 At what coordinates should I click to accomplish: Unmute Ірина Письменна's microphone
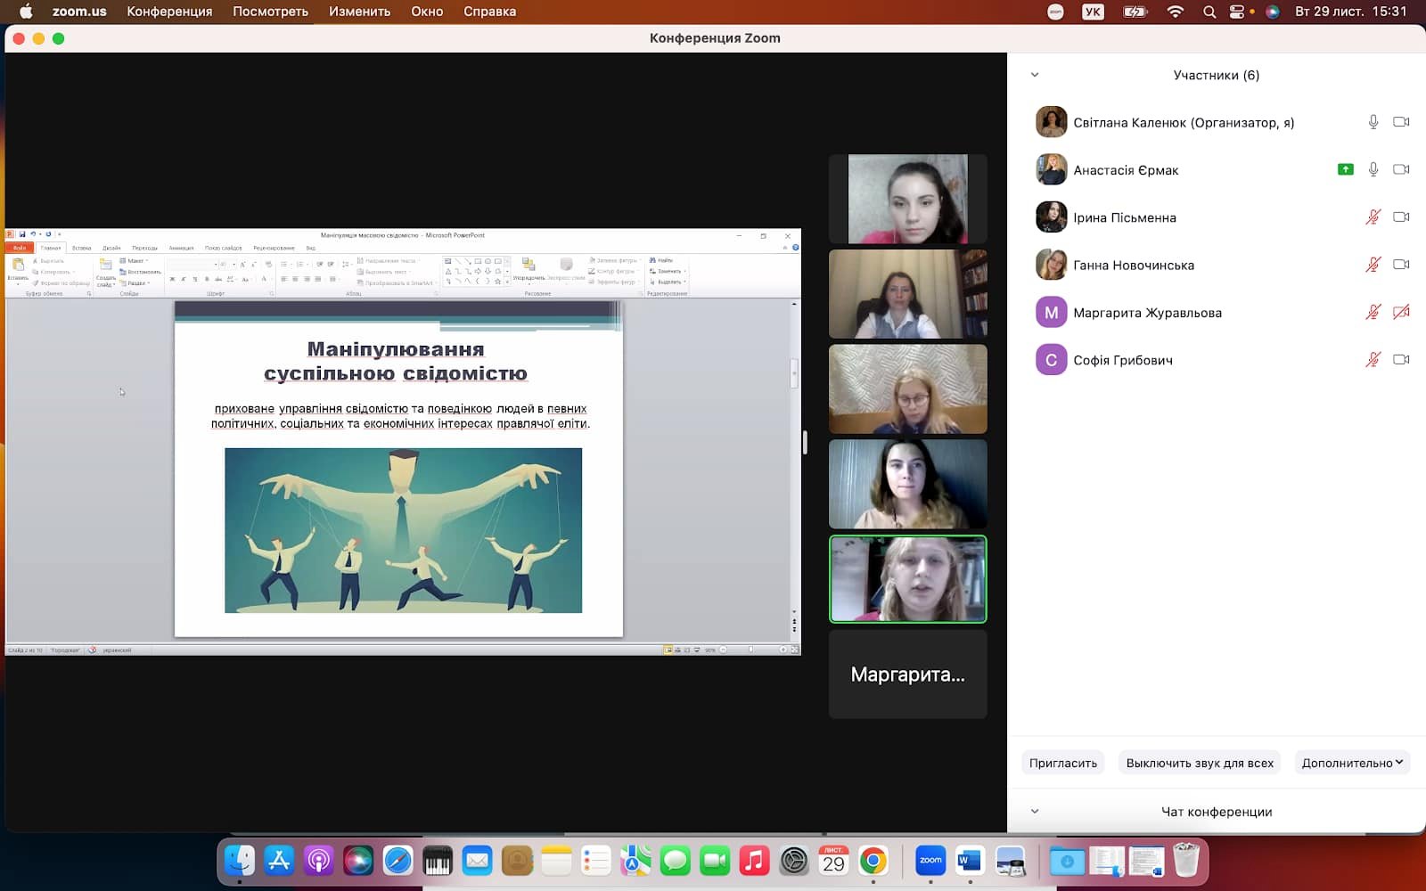pos(1373,217)
